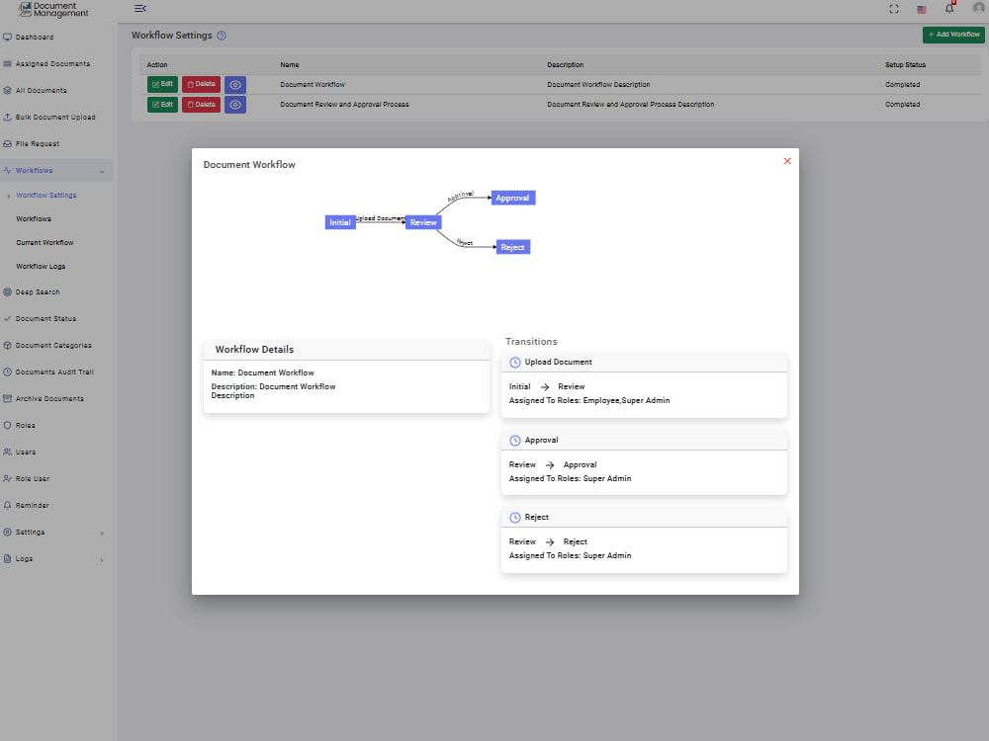This screenshot has height=741, width=989.
Task: Delete the Document Review and Approval Process row
Action: 201,105
